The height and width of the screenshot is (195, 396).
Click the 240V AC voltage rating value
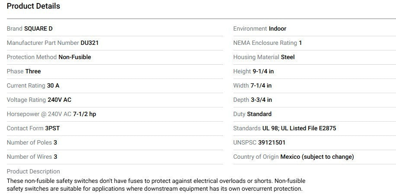pos(59,100)
